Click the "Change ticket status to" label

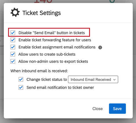click(x=47, y=79)
